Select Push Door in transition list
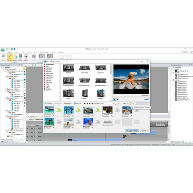 pyautogui.click(x=49, y=79)
